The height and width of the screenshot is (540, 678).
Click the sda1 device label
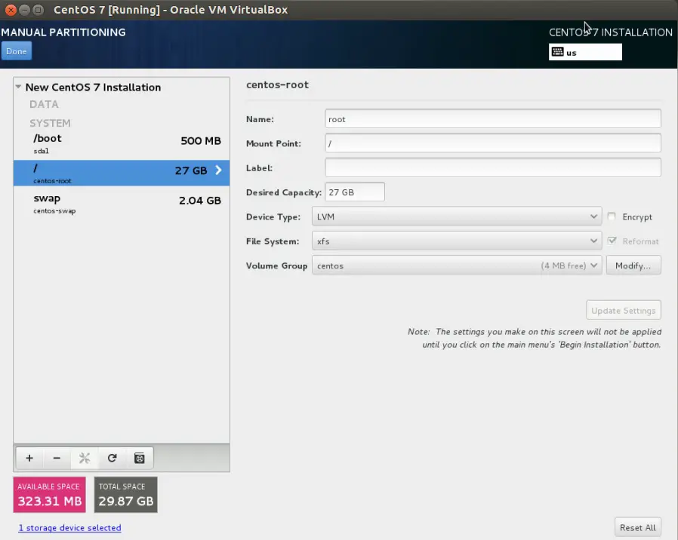click(41, 151)
